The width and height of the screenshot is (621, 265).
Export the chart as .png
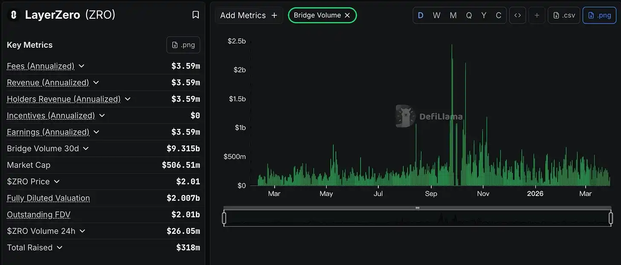[x=599, y=15]
